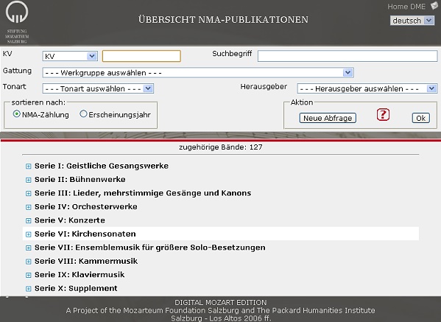The width and height of the screenshot is (441, 322).
Task: Click the Neue Abfrage button
Action: (328, 118)
